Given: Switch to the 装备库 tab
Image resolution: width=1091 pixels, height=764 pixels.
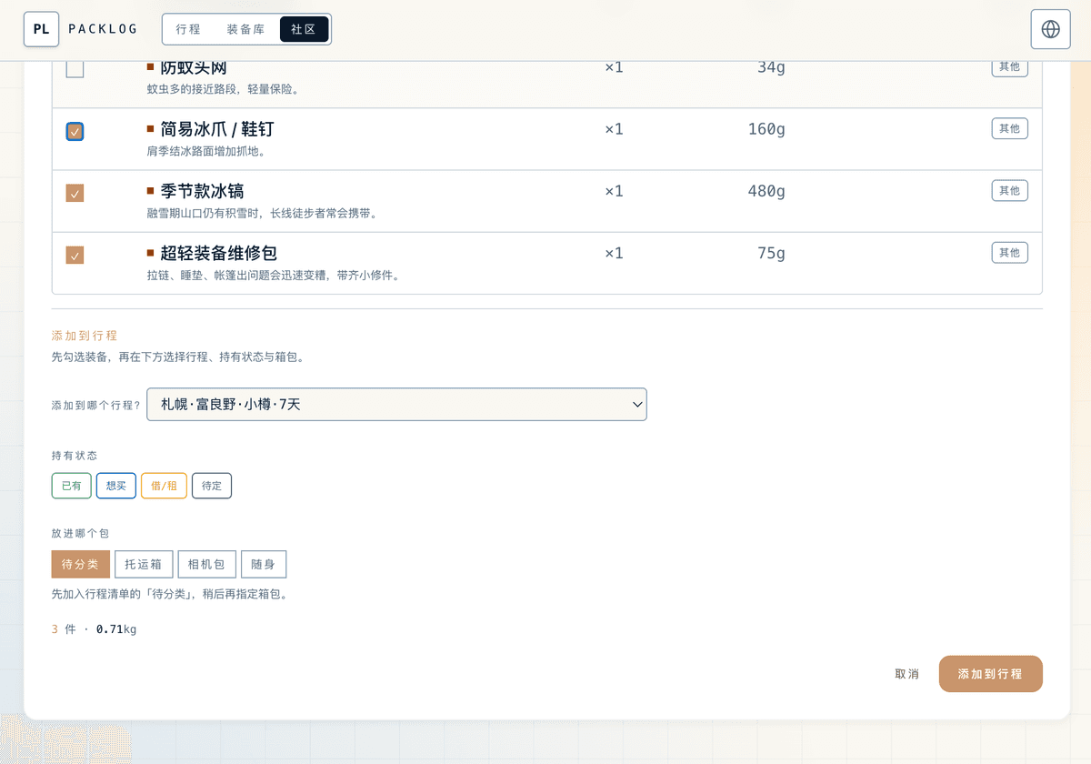Looking at the screenshot, I should click(245, 29).
